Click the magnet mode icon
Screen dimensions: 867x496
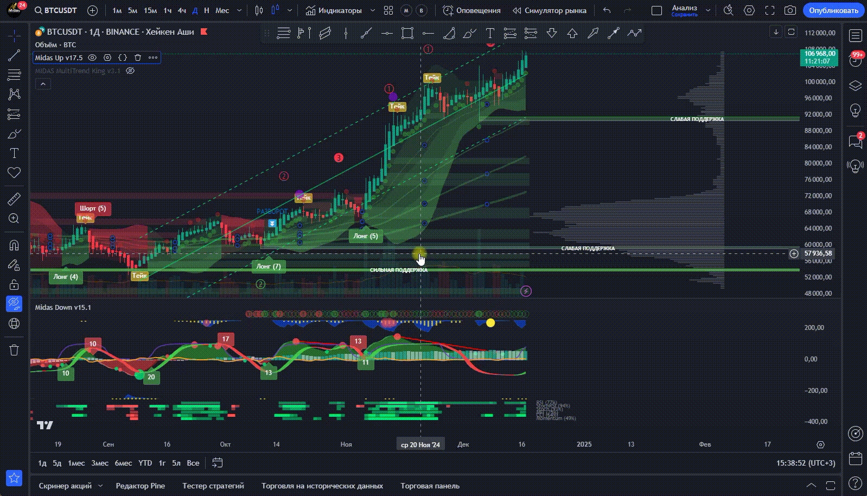click(x=14, y=245)
